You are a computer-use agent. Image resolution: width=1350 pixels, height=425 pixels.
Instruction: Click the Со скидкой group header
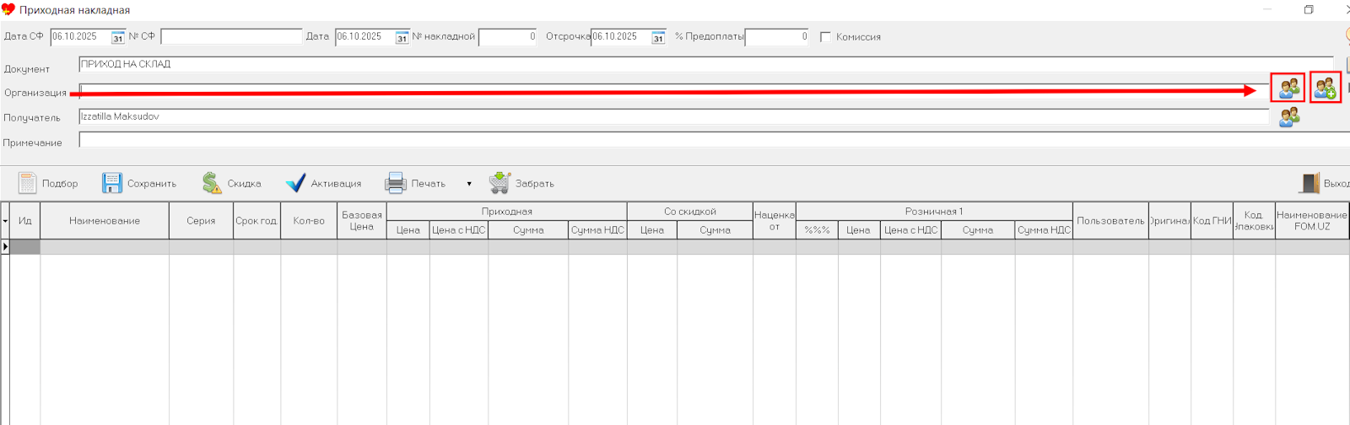(690, 212)
